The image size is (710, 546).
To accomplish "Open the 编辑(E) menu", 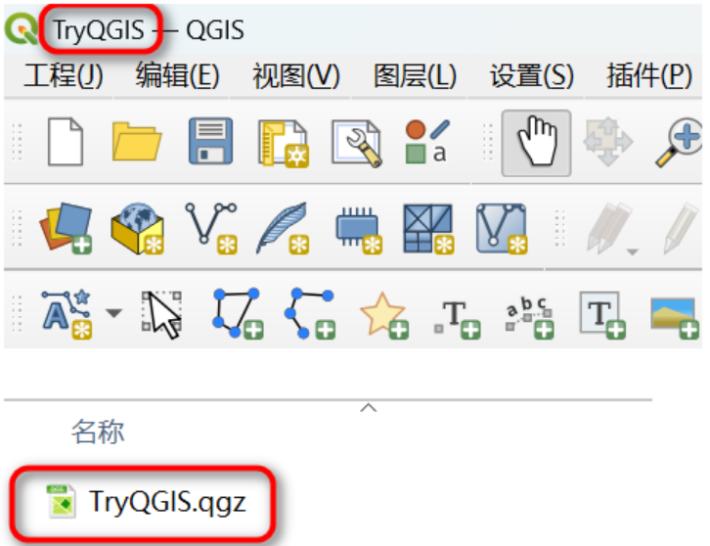I will (x=178, y=75).
